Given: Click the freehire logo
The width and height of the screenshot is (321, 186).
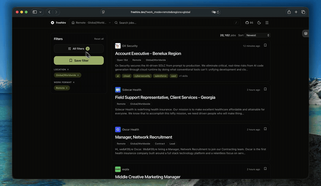Looking at the screenshot, I should (58, 22).
